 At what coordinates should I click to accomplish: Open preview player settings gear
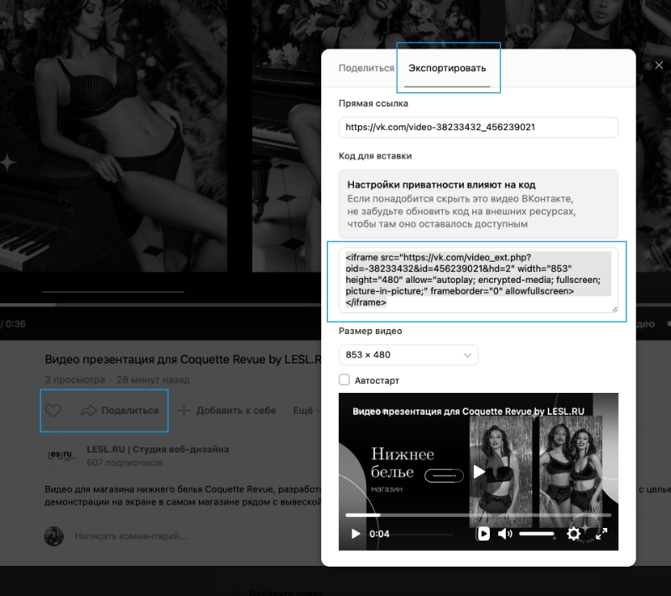574,534
